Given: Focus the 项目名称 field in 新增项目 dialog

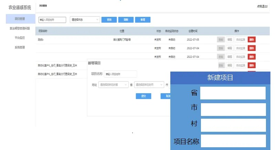Looking at the screenshot, I should pyautogui.click(x=120, y=74).
